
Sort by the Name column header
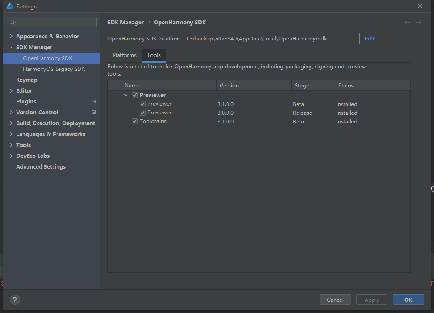click(169, 86)
